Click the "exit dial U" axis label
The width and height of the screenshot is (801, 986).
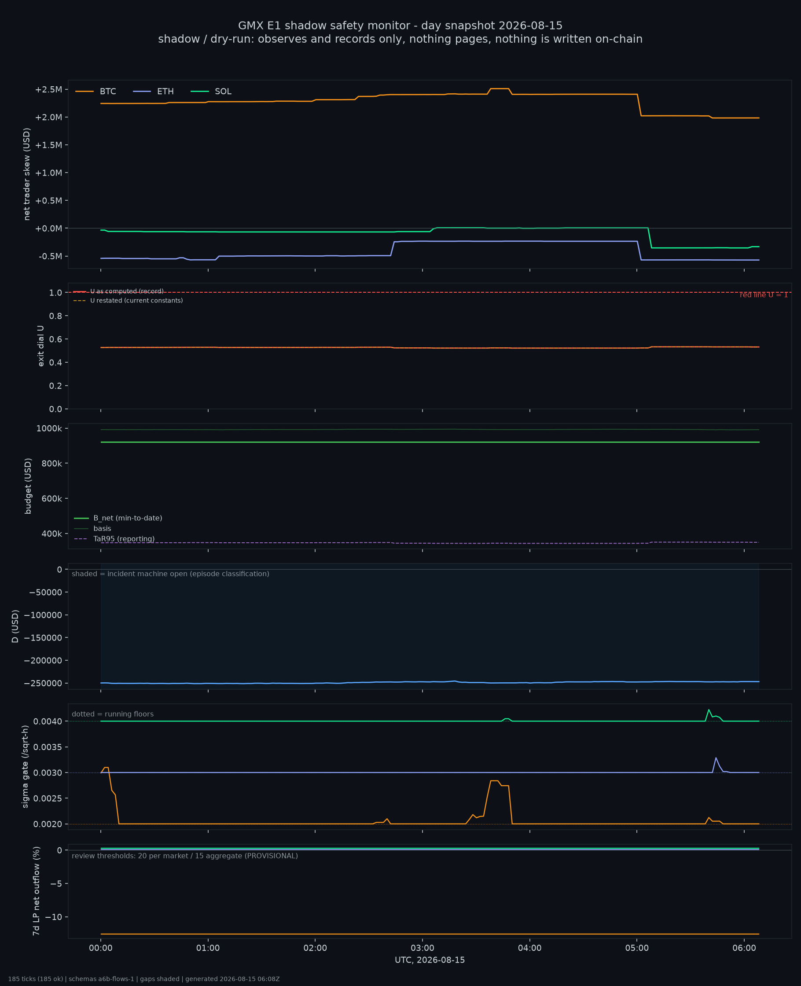pos(40,346)
